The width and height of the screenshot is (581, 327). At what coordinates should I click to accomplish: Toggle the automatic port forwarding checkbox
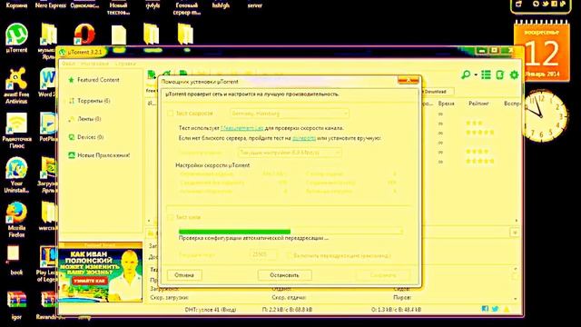[289, 255]
